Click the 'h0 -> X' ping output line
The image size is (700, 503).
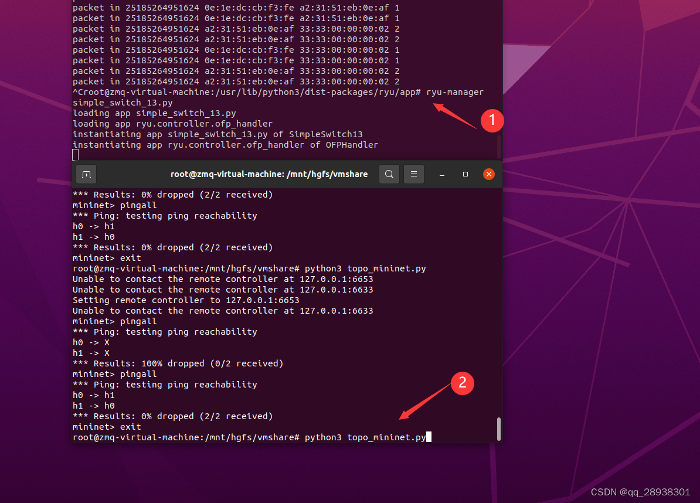pos(91,342)
